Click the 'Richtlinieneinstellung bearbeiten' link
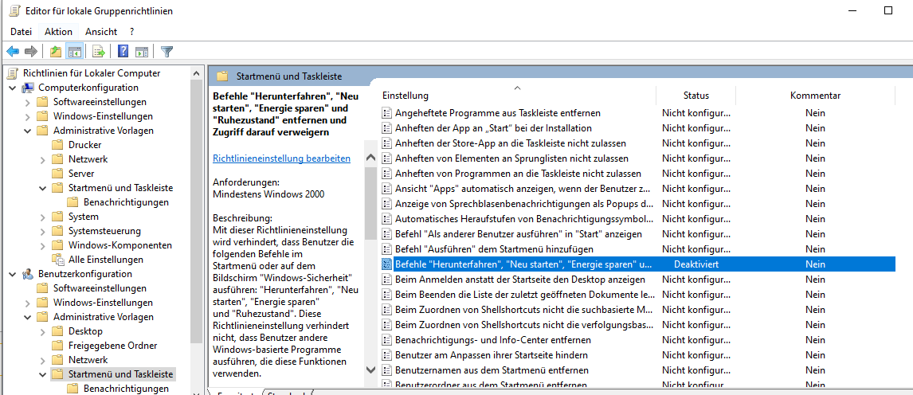The image size is (913, 395). [x=281, y=158]
